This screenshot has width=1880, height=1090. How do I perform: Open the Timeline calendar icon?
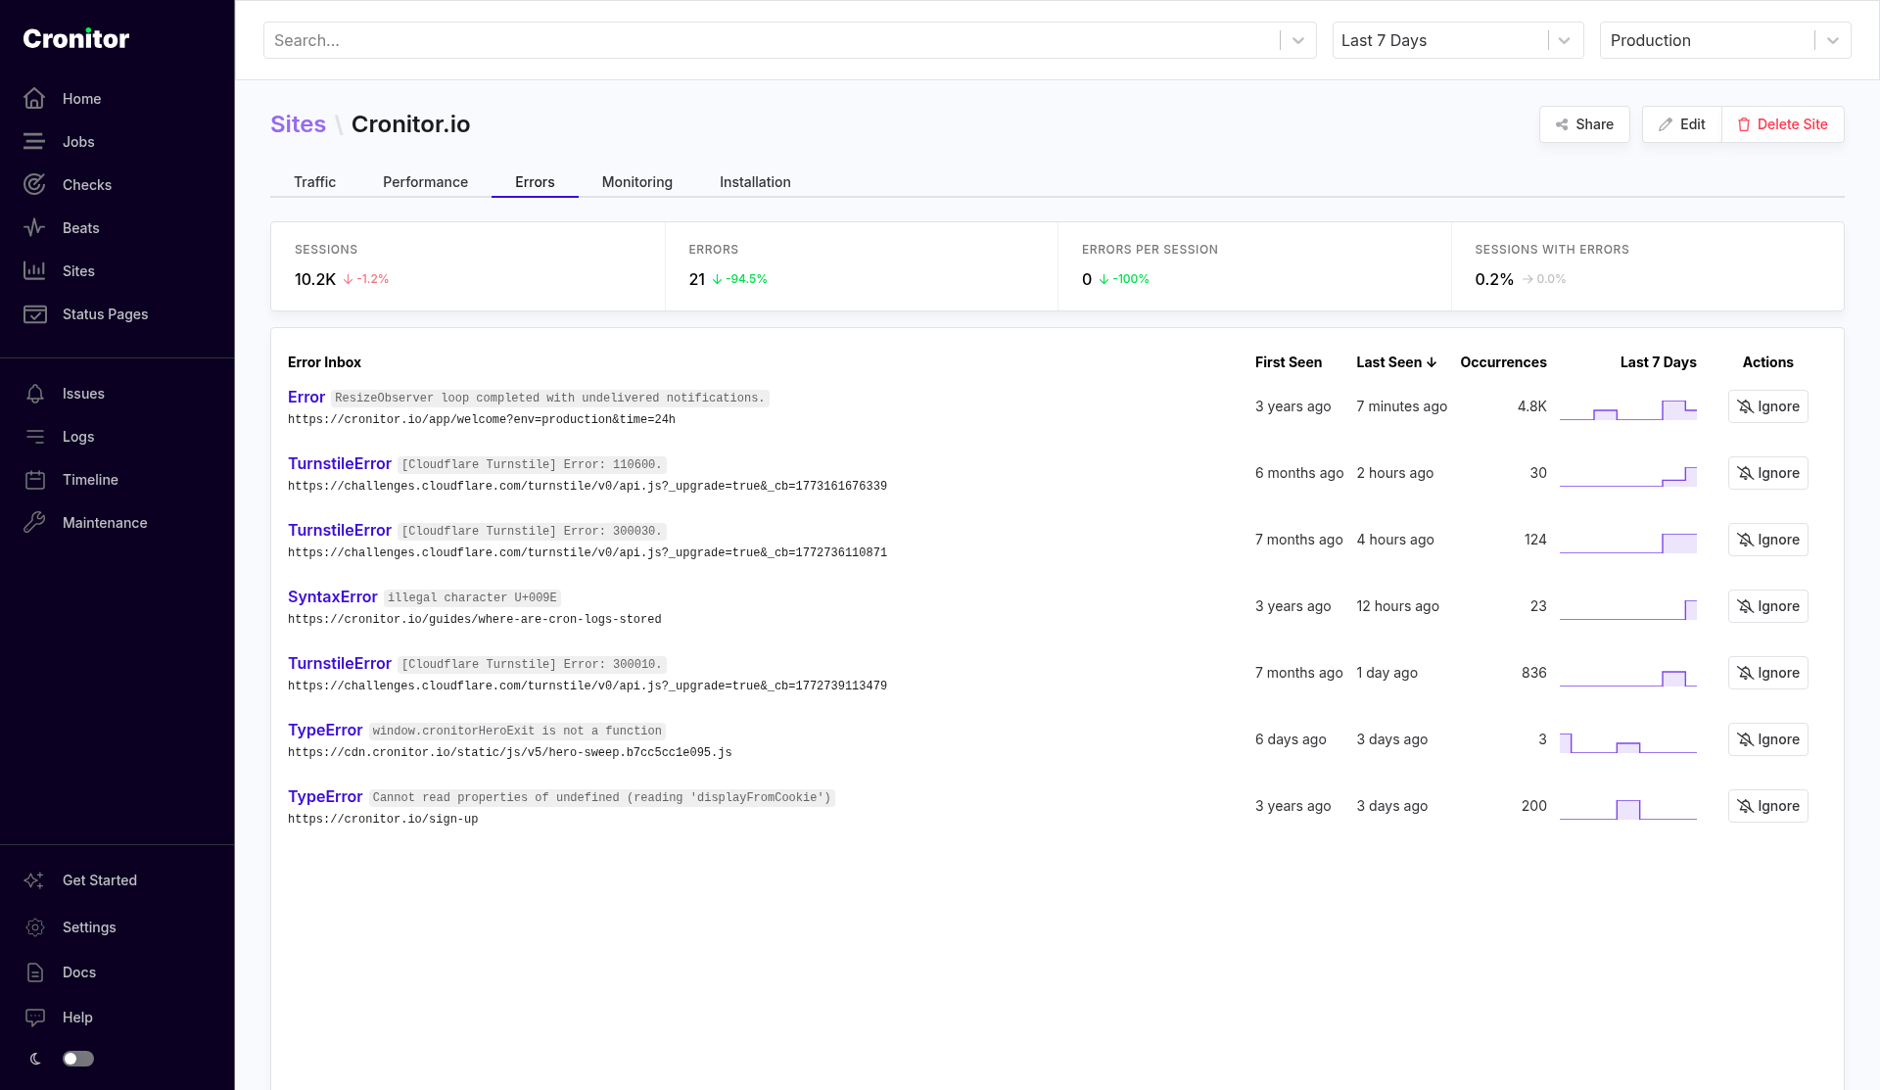tap(34, 480)
